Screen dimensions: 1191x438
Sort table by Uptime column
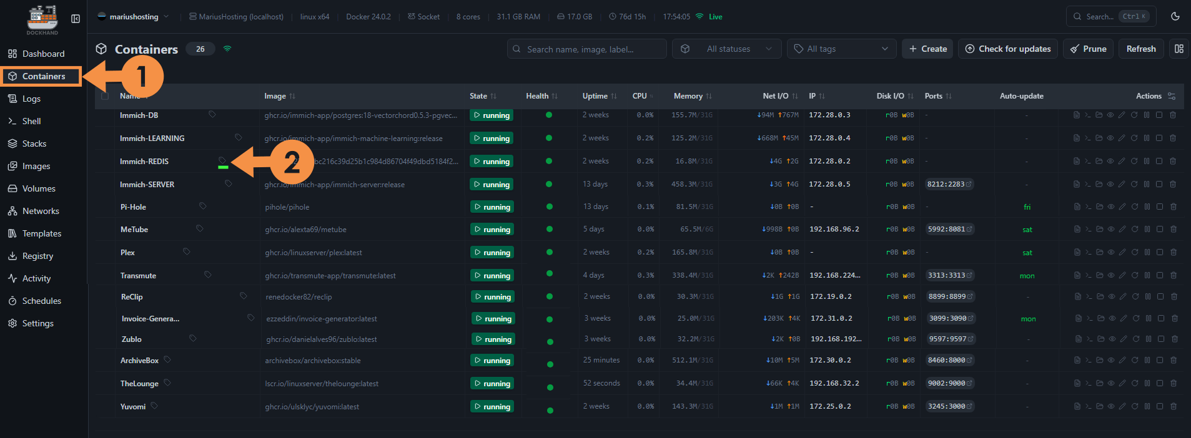coord(600,96)
